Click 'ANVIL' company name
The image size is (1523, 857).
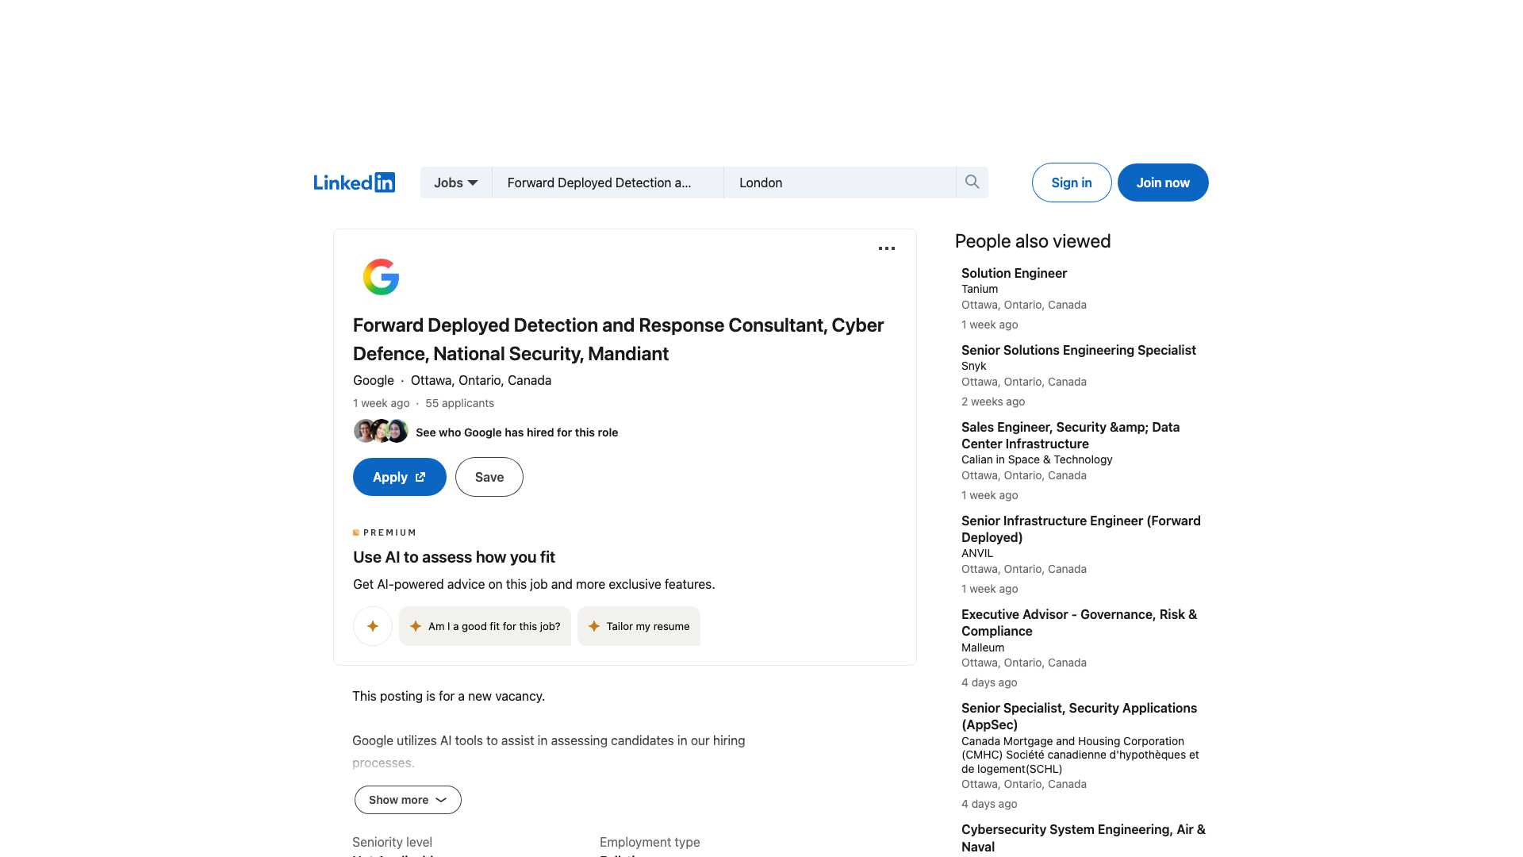click(x=976, y=553)
